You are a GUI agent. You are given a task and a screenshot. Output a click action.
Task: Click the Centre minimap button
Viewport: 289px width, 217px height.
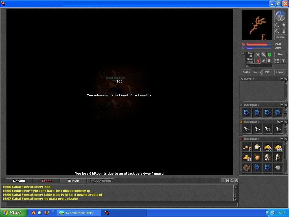coord(280,37)
